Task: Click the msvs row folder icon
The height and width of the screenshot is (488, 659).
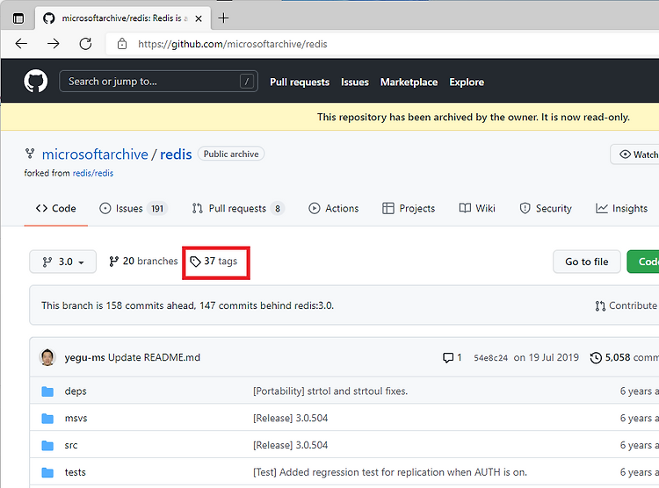Action: (x=47, y=419)
